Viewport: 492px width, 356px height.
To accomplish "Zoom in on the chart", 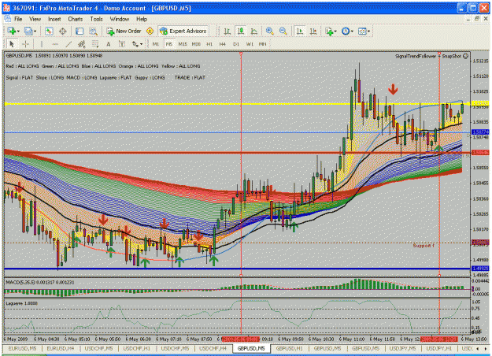I will click(x=269, y=31).
